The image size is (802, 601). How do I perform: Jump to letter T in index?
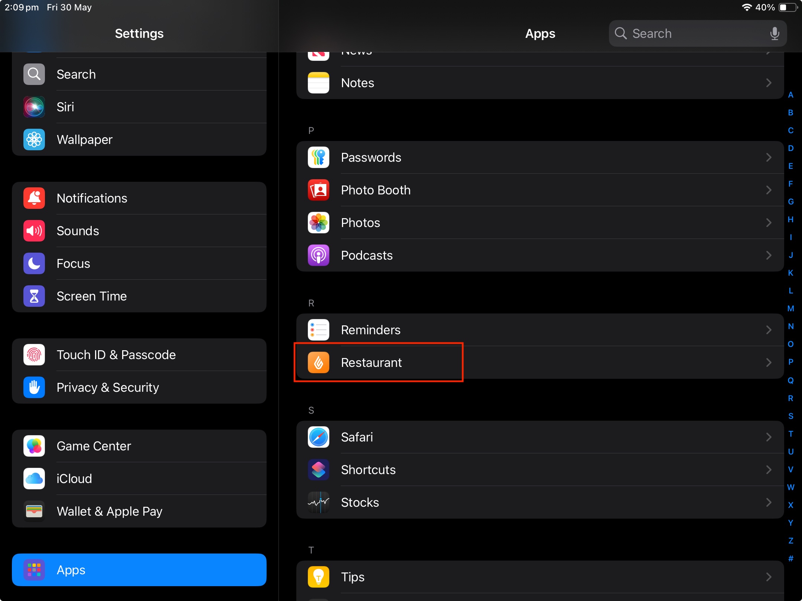[791, 434]
